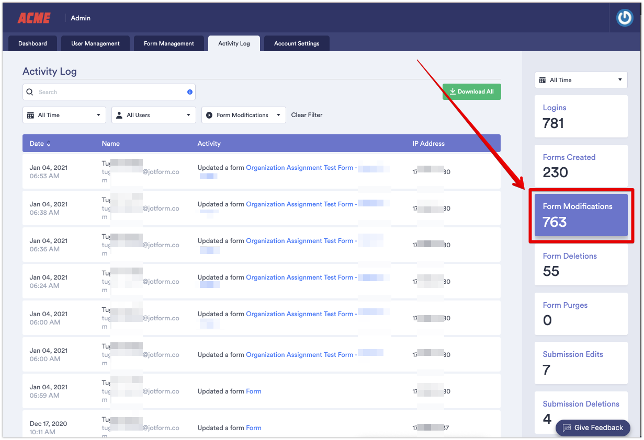The width and height of the screenshot is (644, 440).
Task: Click the ACME logo
Action: pyautogui.click(x=34, y=18)
